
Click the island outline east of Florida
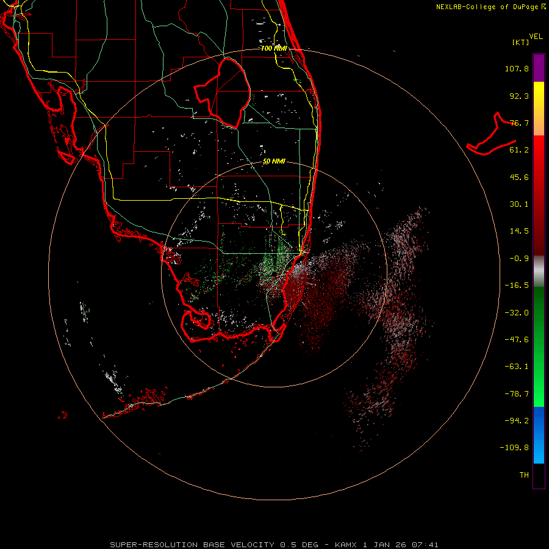point(491,135)
